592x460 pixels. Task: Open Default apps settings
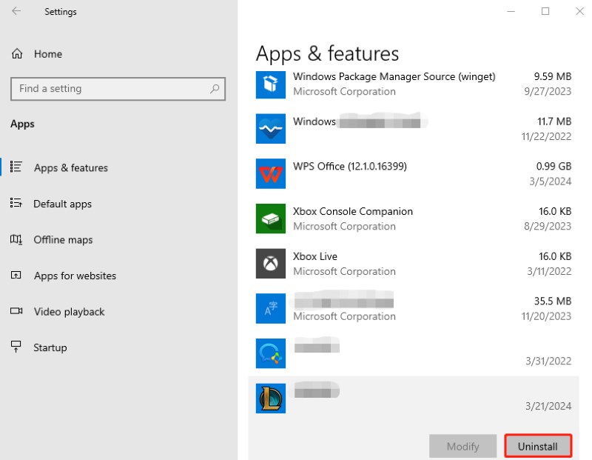(x=62, y=204)
